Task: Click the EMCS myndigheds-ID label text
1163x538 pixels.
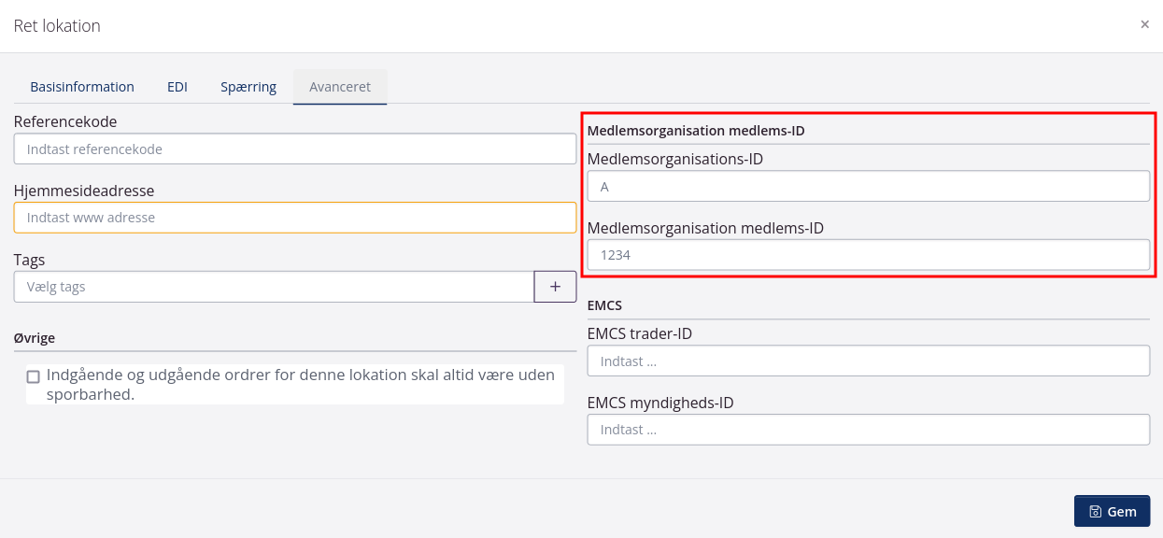Action: [x=660, y=403]
